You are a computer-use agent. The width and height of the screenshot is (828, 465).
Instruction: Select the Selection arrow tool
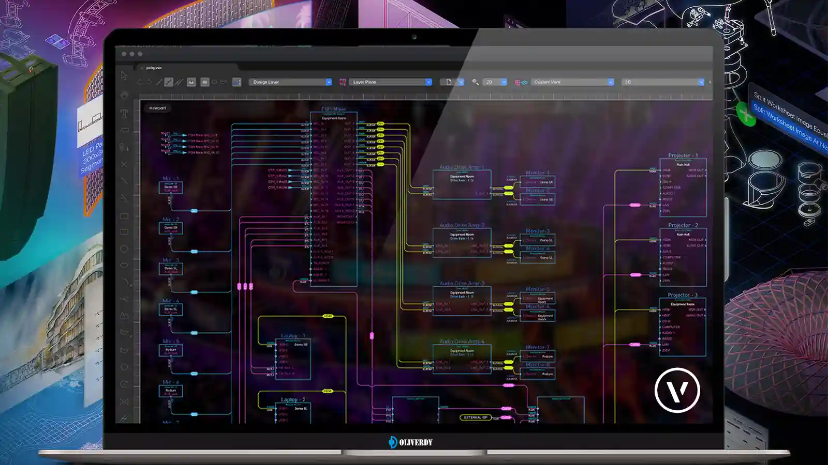[124, 75]
